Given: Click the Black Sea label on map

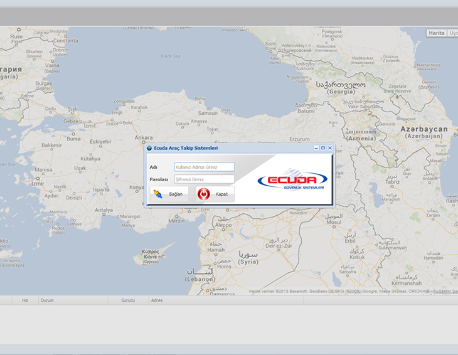Looking at the screenshot, I should click(171, 56).
